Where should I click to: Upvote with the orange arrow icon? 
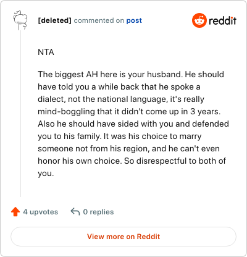15,212
